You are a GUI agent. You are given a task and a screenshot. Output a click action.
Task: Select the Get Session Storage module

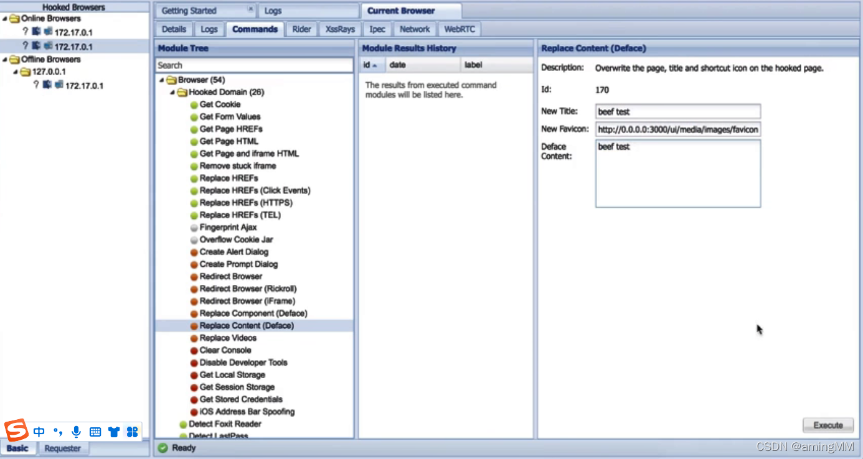[x=237, y=387]
